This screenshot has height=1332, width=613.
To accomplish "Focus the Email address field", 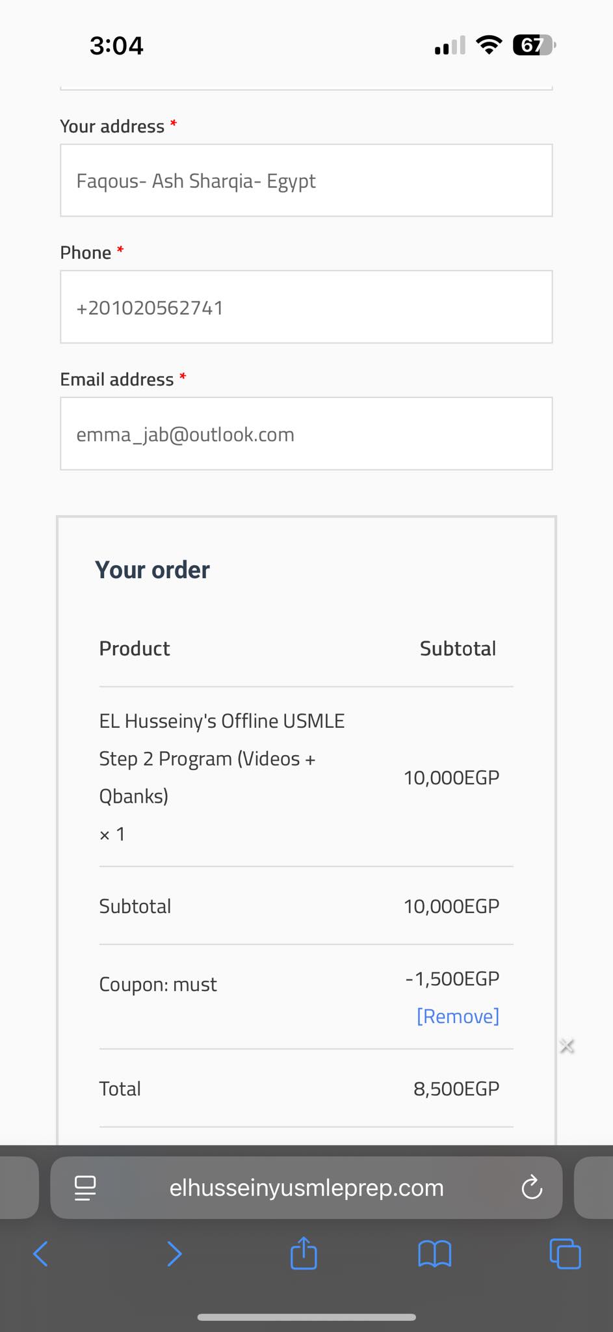I will pos(306,434).
